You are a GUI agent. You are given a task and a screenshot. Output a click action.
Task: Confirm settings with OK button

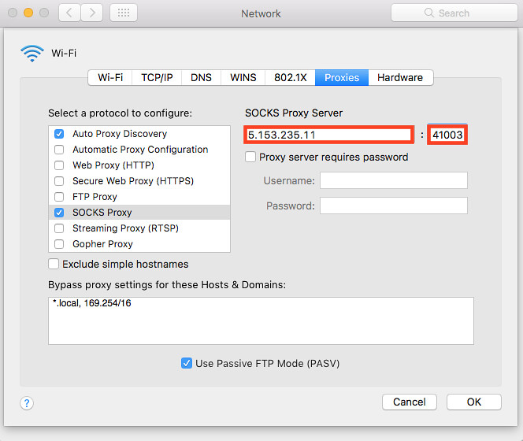pos(474,402)
